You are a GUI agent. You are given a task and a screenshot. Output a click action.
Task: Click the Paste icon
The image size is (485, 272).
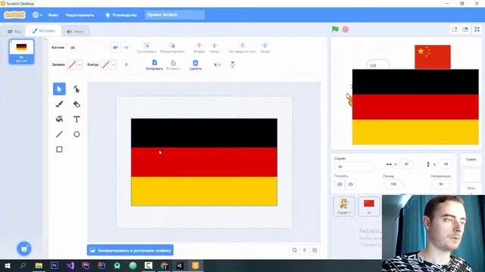tap(173, 63)
